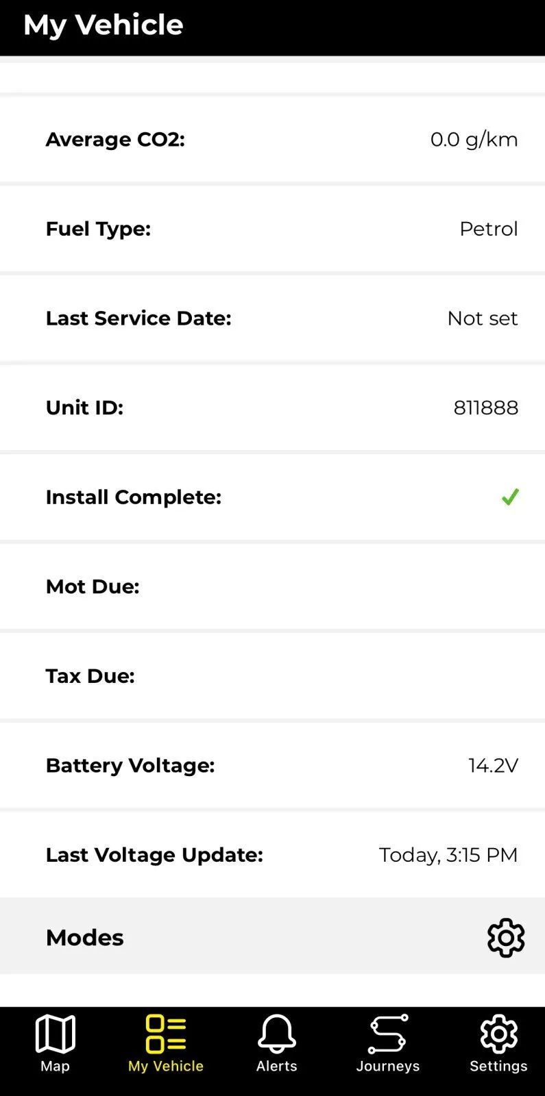Open the Map icon in bottom bar
This screenshot has width=545, height=1096.
tap(55, 1034)
